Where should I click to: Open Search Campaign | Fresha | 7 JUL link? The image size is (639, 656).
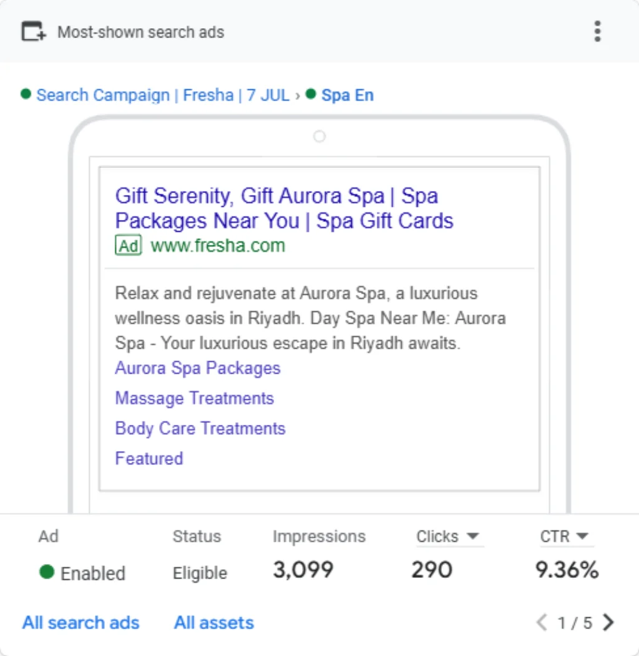tap(163, 95)
